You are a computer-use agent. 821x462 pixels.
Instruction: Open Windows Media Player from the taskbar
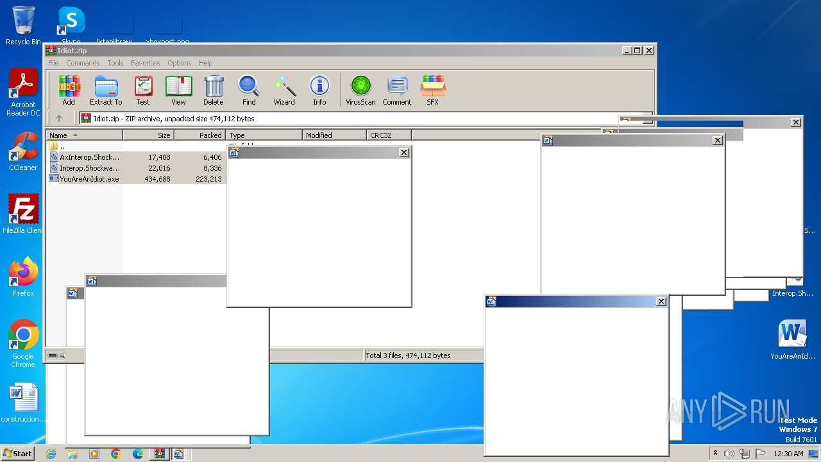(94, 454)
